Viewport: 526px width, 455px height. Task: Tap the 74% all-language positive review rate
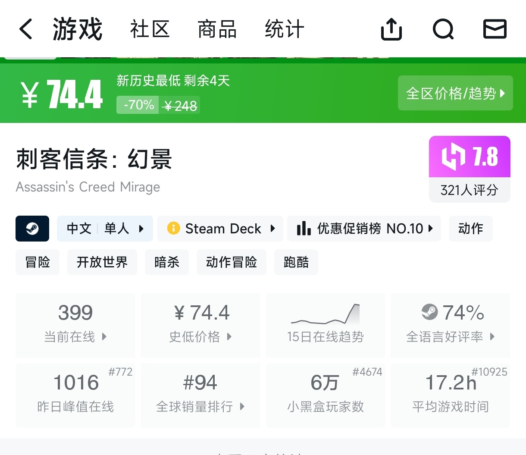[451, 325]
